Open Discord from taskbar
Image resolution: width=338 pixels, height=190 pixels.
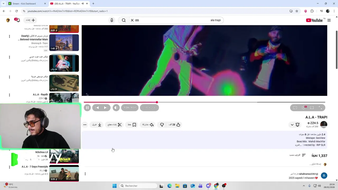208,186
